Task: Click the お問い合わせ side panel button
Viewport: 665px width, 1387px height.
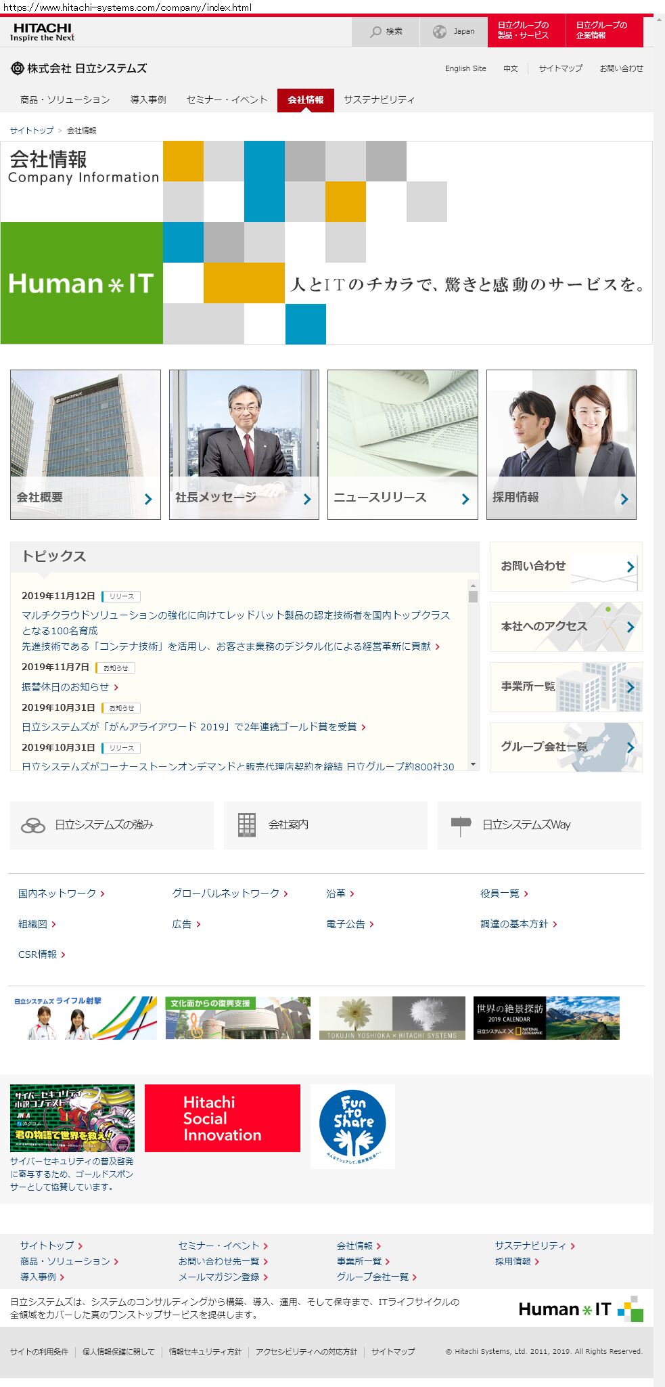Action: click(x=566, y=567)
